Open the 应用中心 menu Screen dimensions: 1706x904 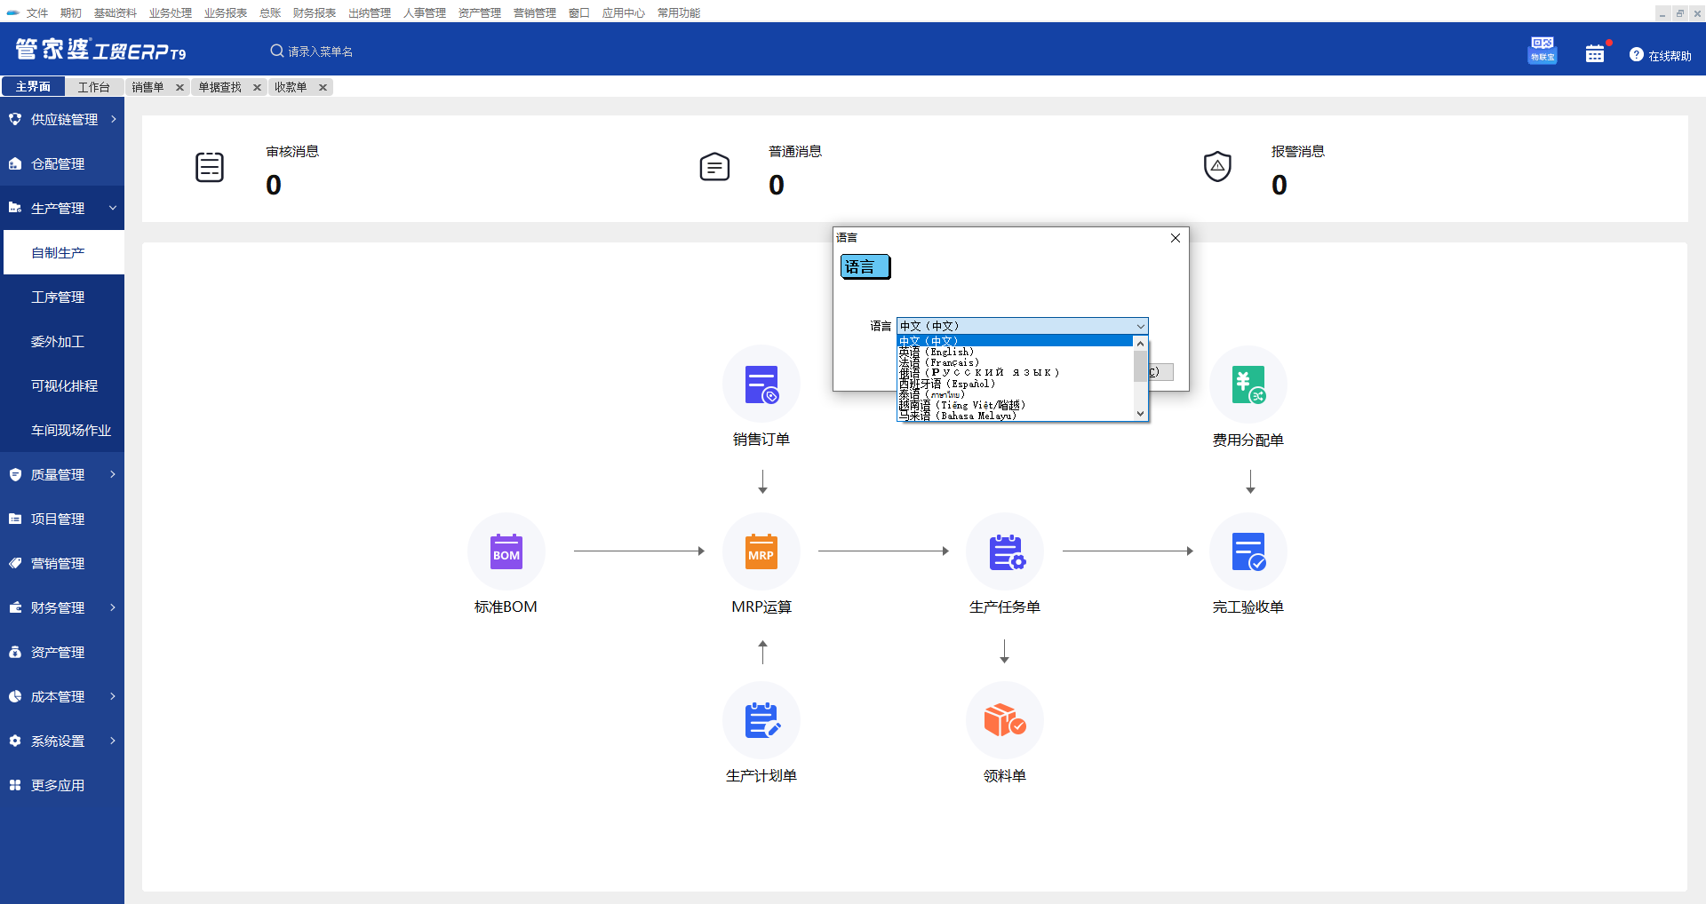pos(624,12)
